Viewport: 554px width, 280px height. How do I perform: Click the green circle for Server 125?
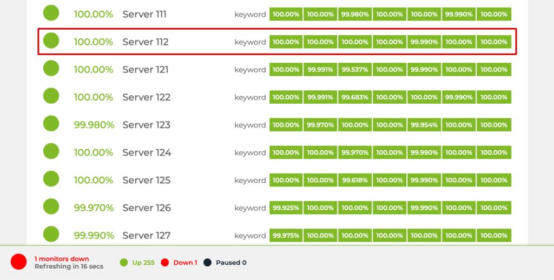(x=51, y=179)
